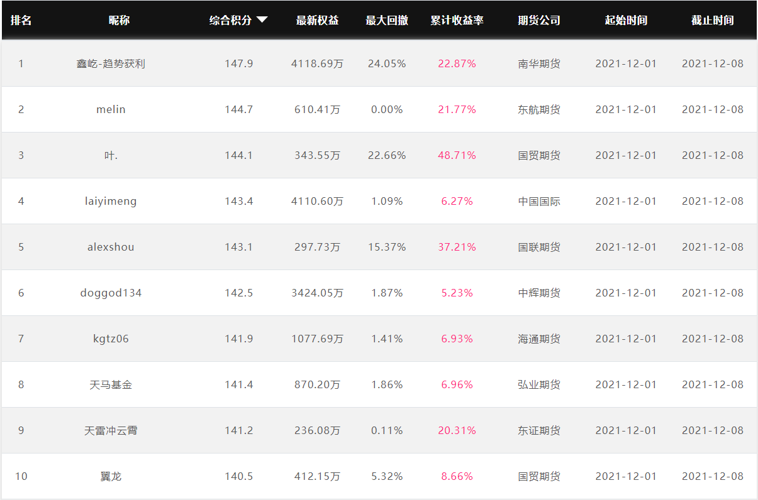Click the 最大回撤 column header

coord(387,20)
